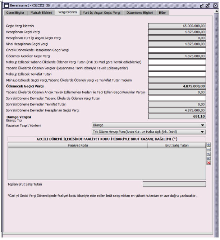Click the GECICI DÖNEMİ İÇERİSİNDE FAALİYET KODU heading
Image resolution: width=220 pixels, height=240 pixels.
(x=107, y=139)
